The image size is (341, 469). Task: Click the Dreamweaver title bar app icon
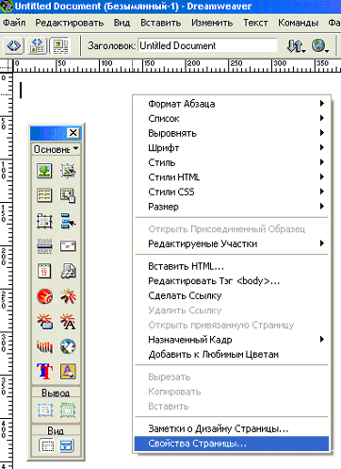click(x=7, y=7)
